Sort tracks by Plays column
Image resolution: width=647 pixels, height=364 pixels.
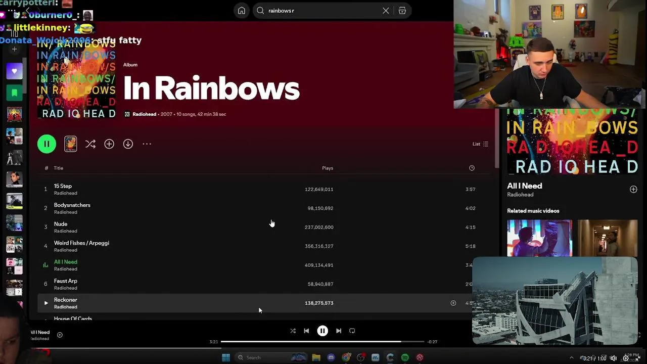point(328,168)
